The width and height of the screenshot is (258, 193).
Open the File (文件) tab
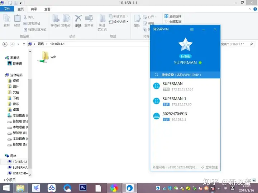click(x=7, y=9)
